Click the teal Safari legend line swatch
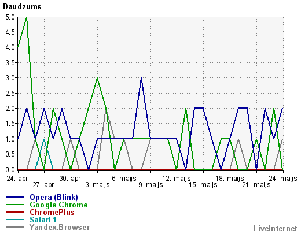Viewport: 301px width, 234px height. 15,220
